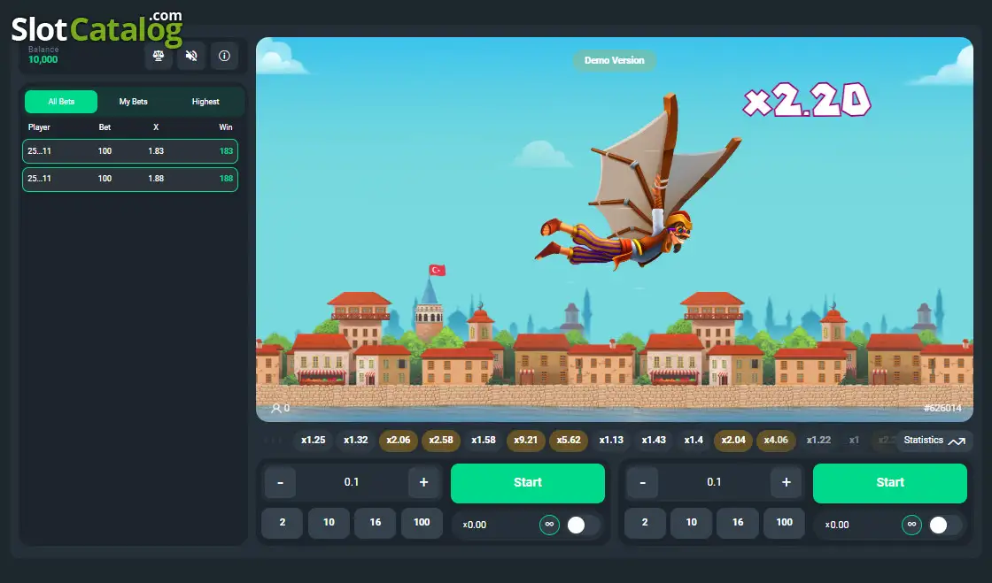The width and height of the screenshot is (992, 583).
Task: Click the left green Start button
Action: [x=528, y=483]
